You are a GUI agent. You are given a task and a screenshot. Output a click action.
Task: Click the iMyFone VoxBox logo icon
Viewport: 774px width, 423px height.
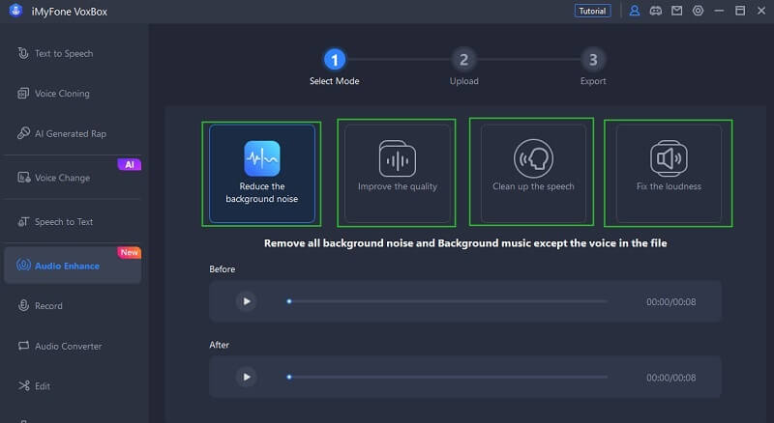[15, 11]
